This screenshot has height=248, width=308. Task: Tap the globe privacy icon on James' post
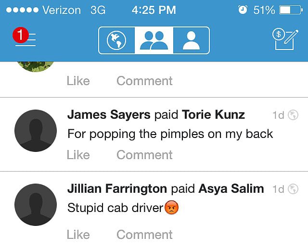click(293, 115)
